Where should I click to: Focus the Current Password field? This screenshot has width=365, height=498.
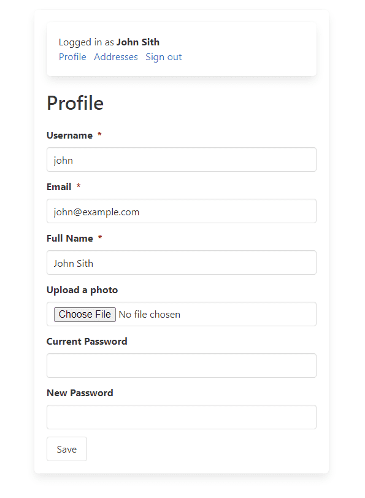[182, 366]
